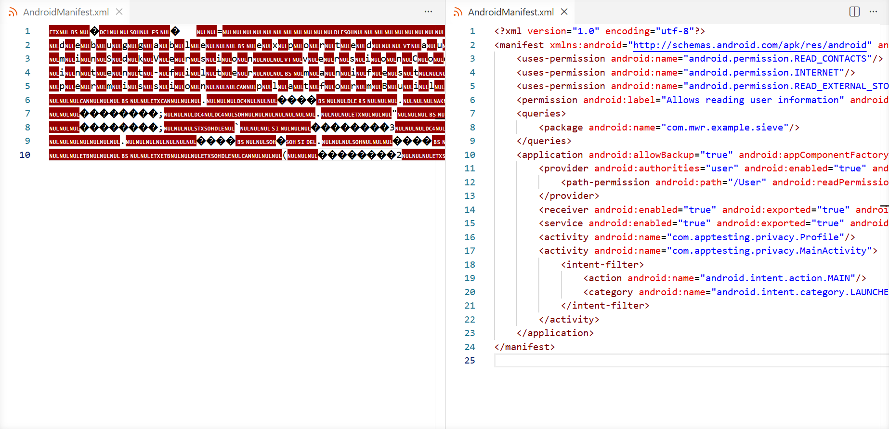The width and height of the screenshot is (889, 429).
Task: Click line number 10 in the left editor
Action: tap(25, 155)
